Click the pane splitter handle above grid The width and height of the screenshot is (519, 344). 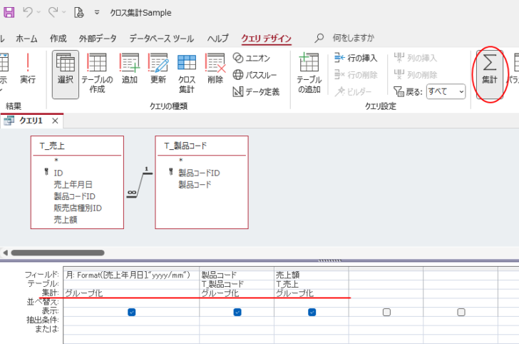click(x=330, y=260)
